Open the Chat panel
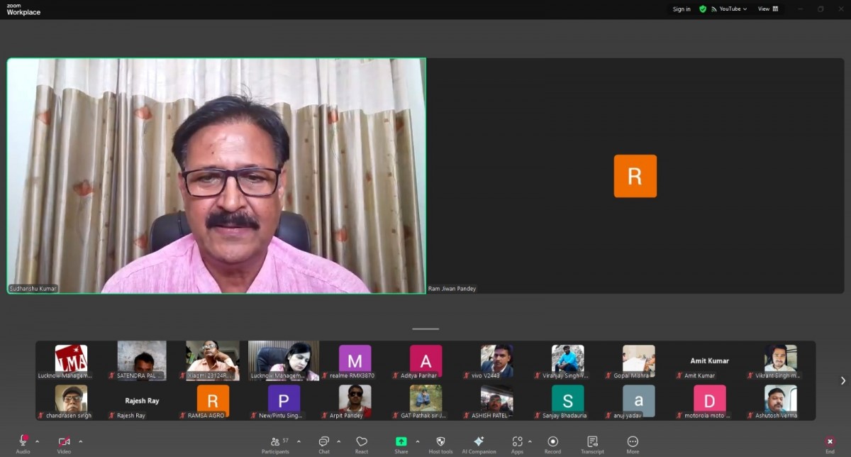The width and height of the screenshot is (851, 457). (x=323, y=443)
